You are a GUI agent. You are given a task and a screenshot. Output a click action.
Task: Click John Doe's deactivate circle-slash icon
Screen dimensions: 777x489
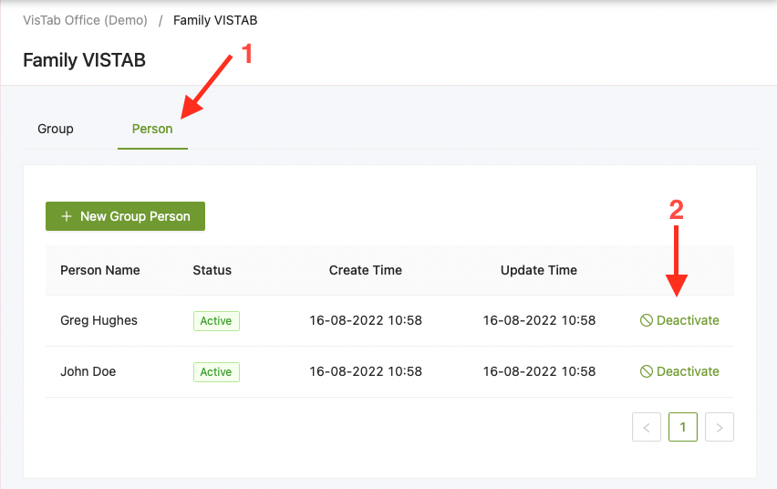pos(647,371)
